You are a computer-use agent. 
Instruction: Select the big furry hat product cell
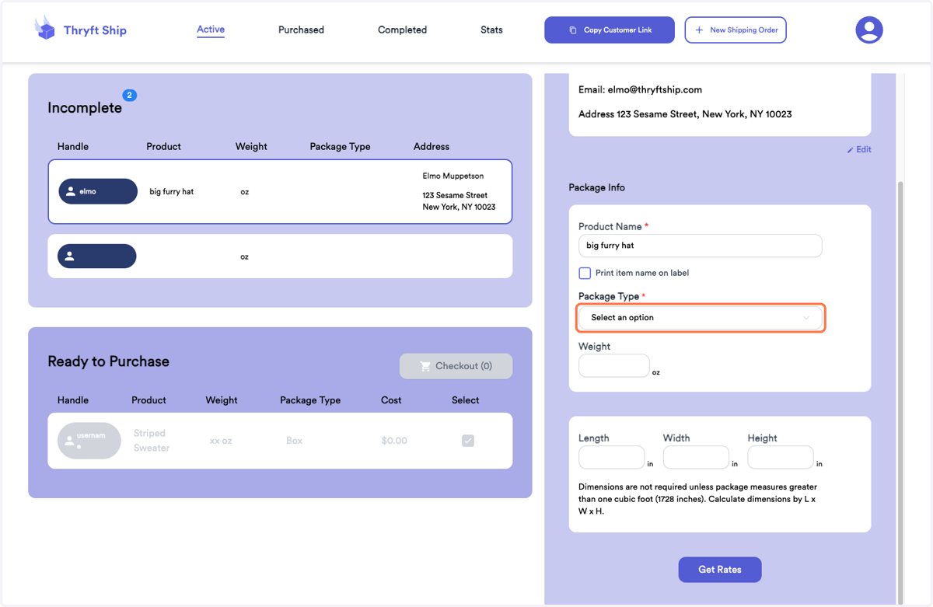[171, 191]
